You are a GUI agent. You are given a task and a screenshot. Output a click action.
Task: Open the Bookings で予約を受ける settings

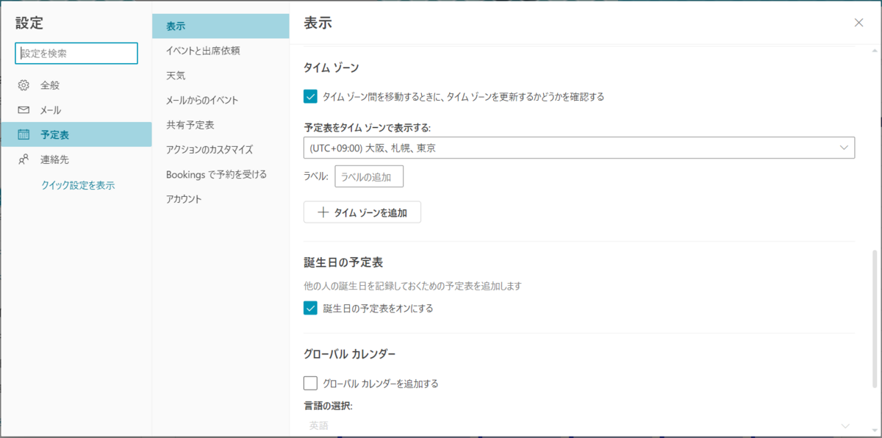[220, 174]
